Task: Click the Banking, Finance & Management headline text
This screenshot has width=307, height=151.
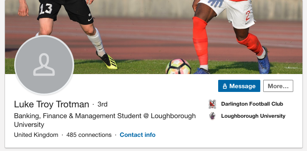Action: click(105, 120)
